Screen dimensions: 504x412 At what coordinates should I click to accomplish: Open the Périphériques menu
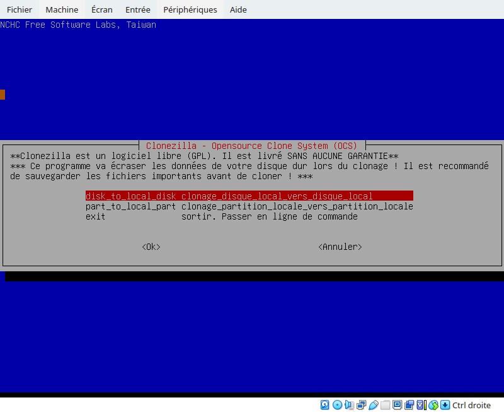[190, 9]
